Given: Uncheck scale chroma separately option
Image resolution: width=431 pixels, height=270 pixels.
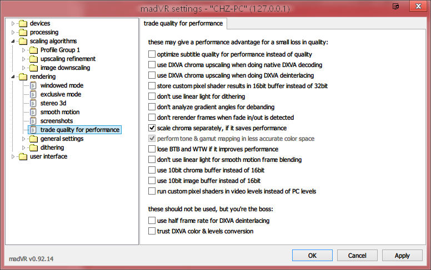Looking at the screenshot, I should (152, 128).
